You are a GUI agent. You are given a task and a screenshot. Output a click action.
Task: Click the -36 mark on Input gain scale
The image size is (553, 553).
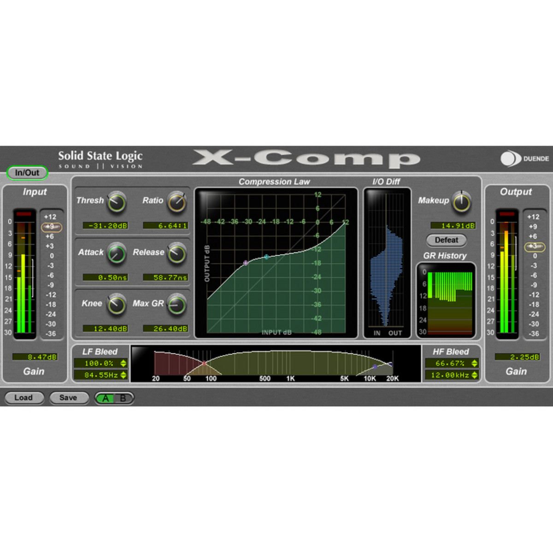point(51,334)
